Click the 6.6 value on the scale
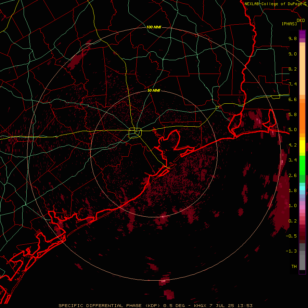The width and height of the screenshot is (308, 308). [293, 99]
